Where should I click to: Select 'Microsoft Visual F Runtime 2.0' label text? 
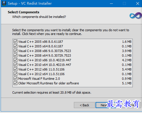pos(39,79)
